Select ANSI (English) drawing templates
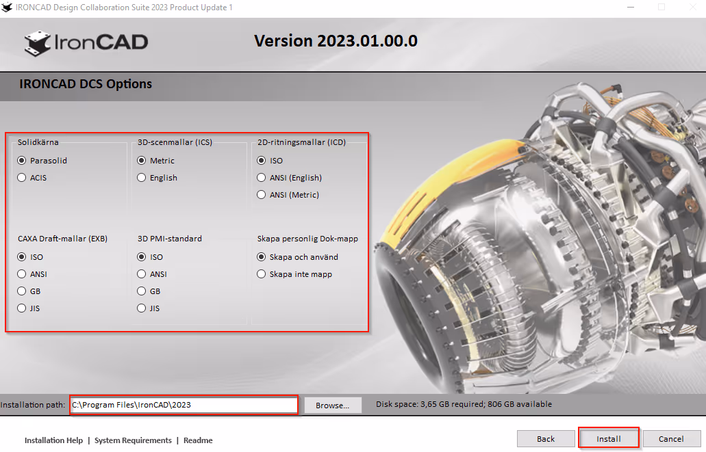The height and width of the screenshot is (452, 706). tap(289, 178)
